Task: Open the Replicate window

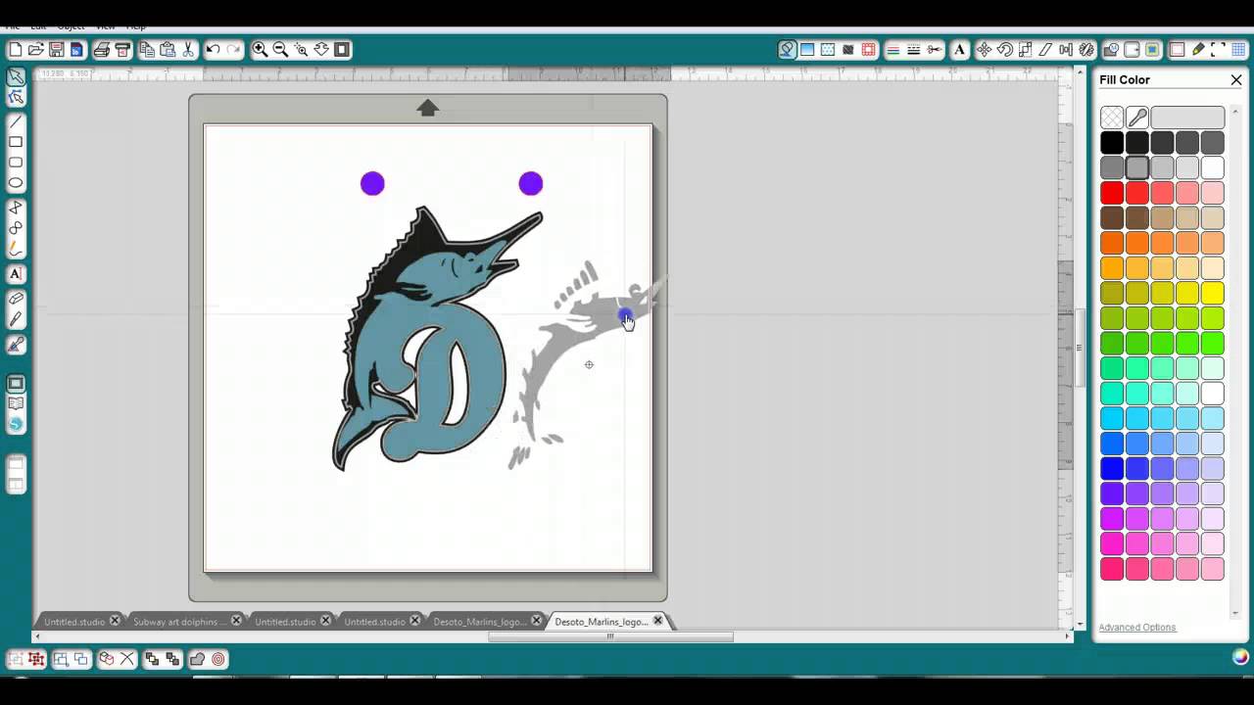Action: (1086, 49)
